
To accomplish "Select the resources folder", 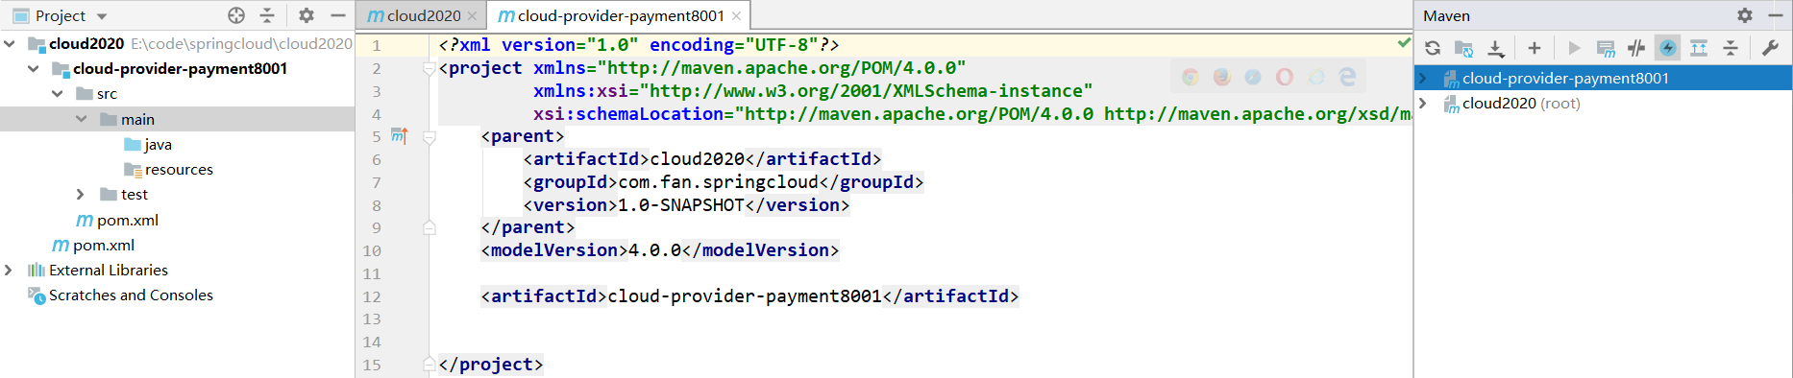I will pos(179,169).
